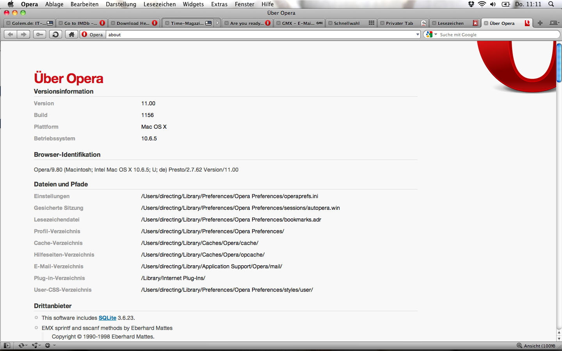Screen dimensions: 562x351
Task: Open the home page using the Home icon
Action: (x=71, y=34)
